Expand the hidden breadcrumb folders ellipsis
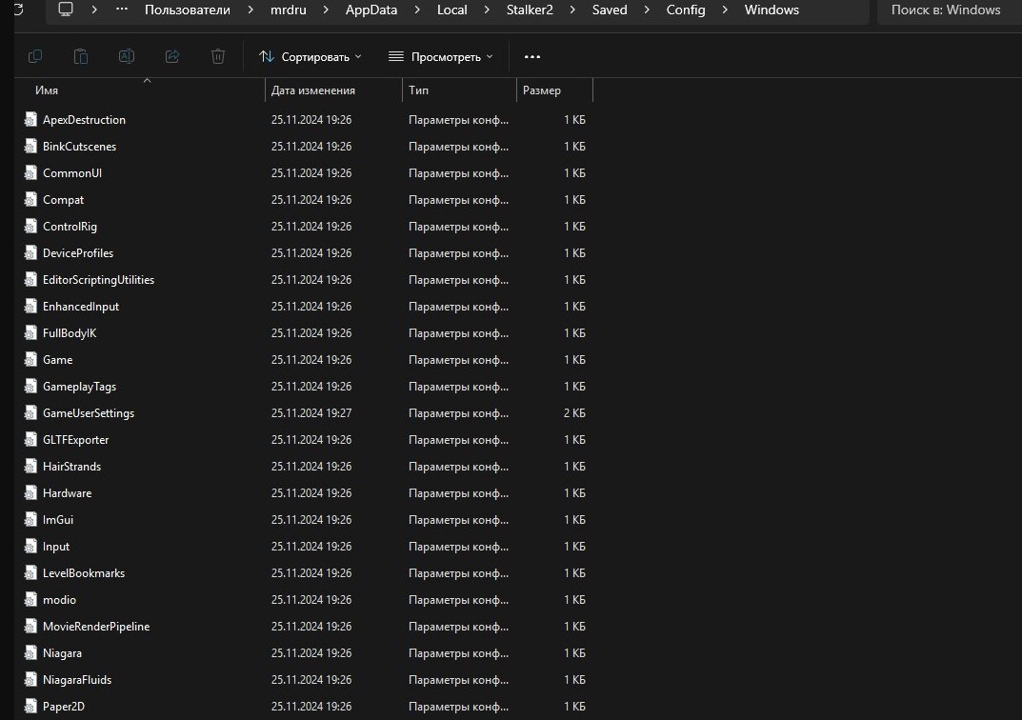This screenshot has width=1022, height=720. tap(121, 10)
